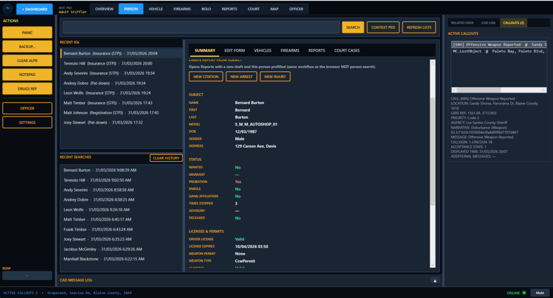The image size is (553, 298).
Task: Click the round MDT logo icon
Action: (x=8, y=9)
